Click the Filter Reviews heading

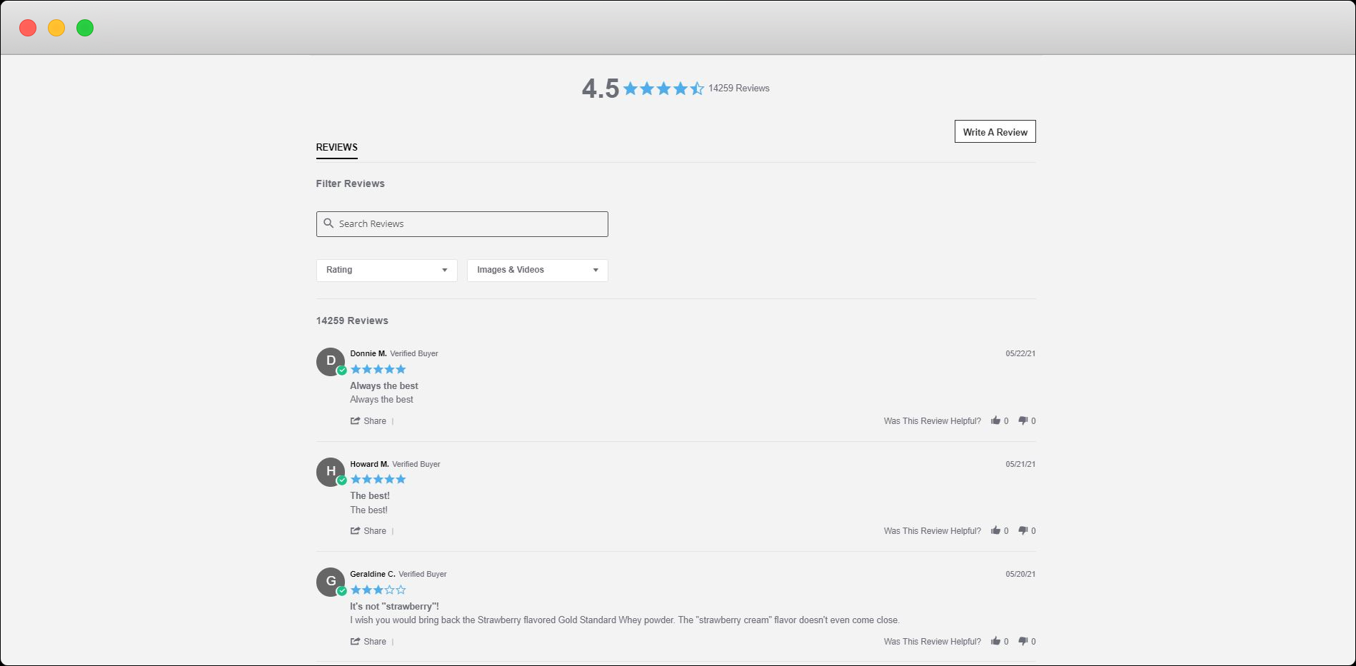coord(350,183)
